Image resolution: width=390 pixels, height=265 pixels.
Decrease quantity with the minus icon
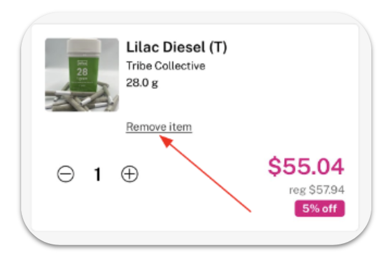[x=65, y=174]
